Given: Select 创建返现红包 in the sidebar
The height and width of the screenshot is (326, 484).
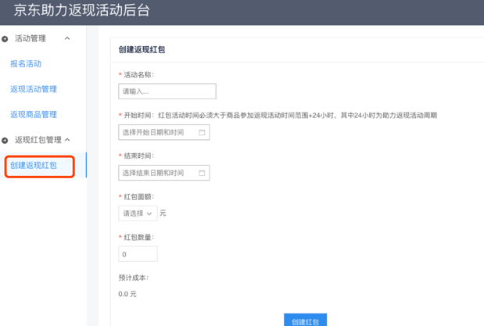Looking at the screenshot, I should click(x=34, y=165).
